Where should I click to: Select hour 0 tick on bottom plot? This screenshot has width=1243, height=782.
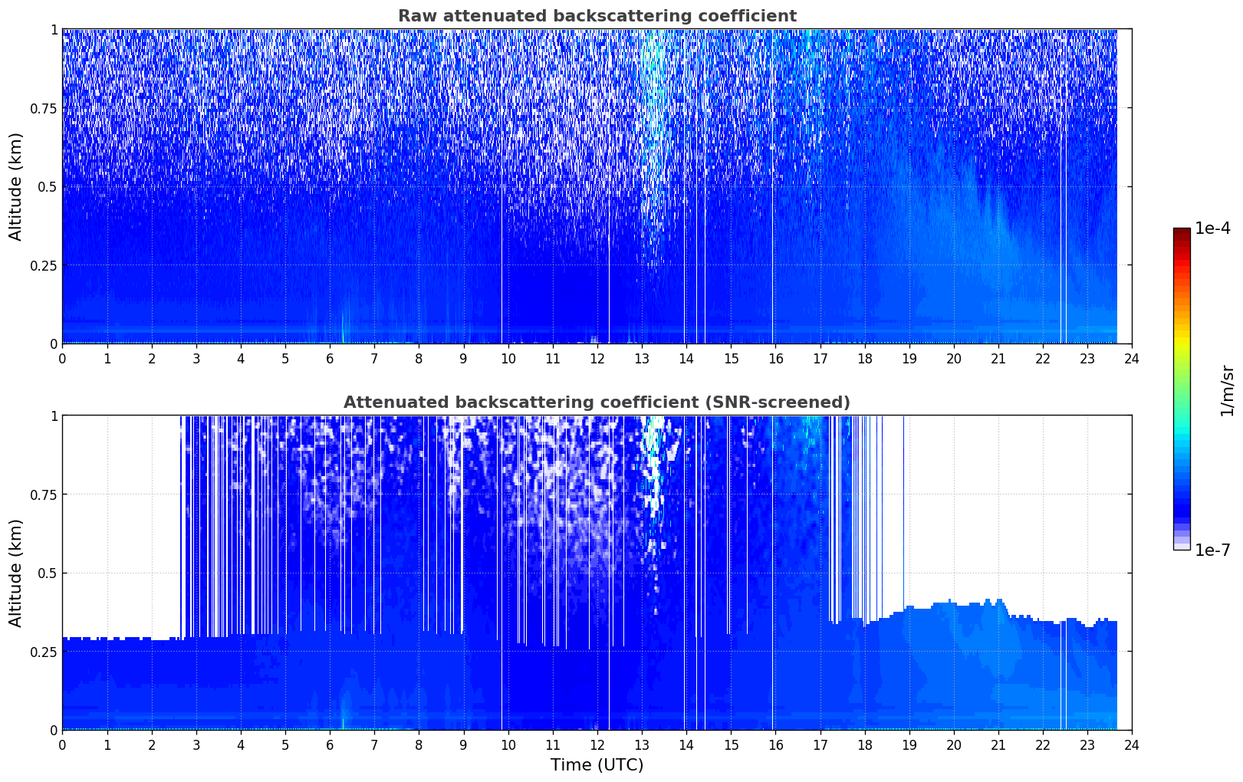click(63, 744)
